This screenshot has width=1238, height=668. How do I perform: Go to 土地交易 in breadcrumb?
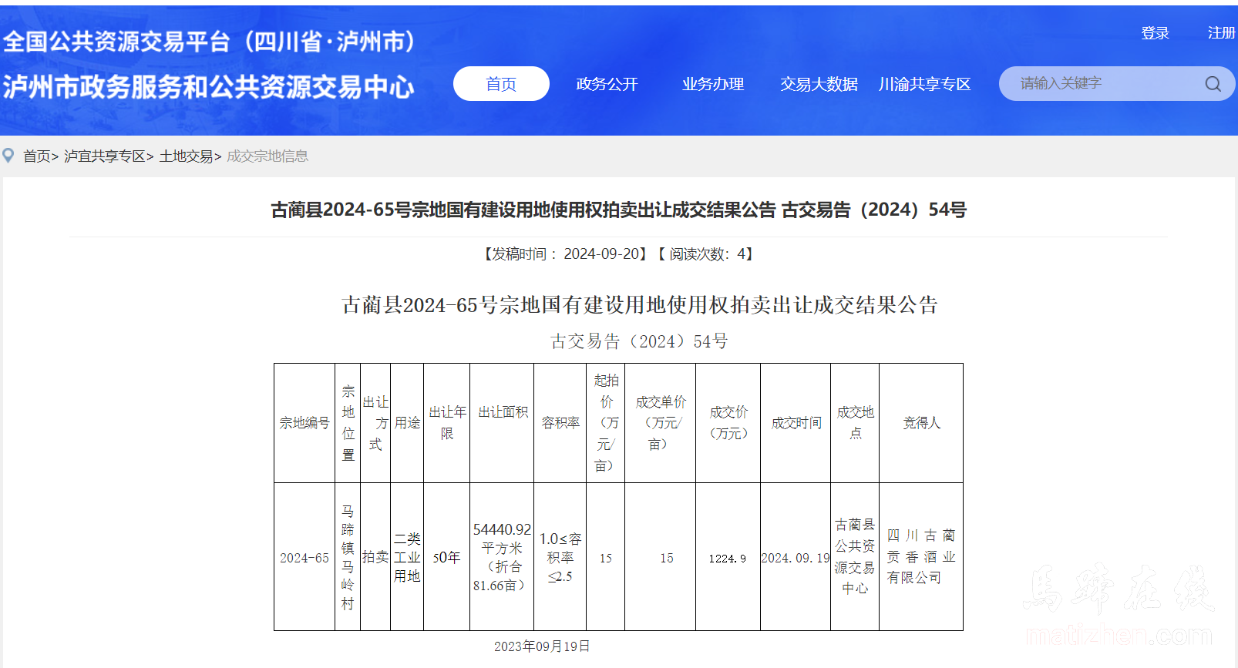[186, 156]
